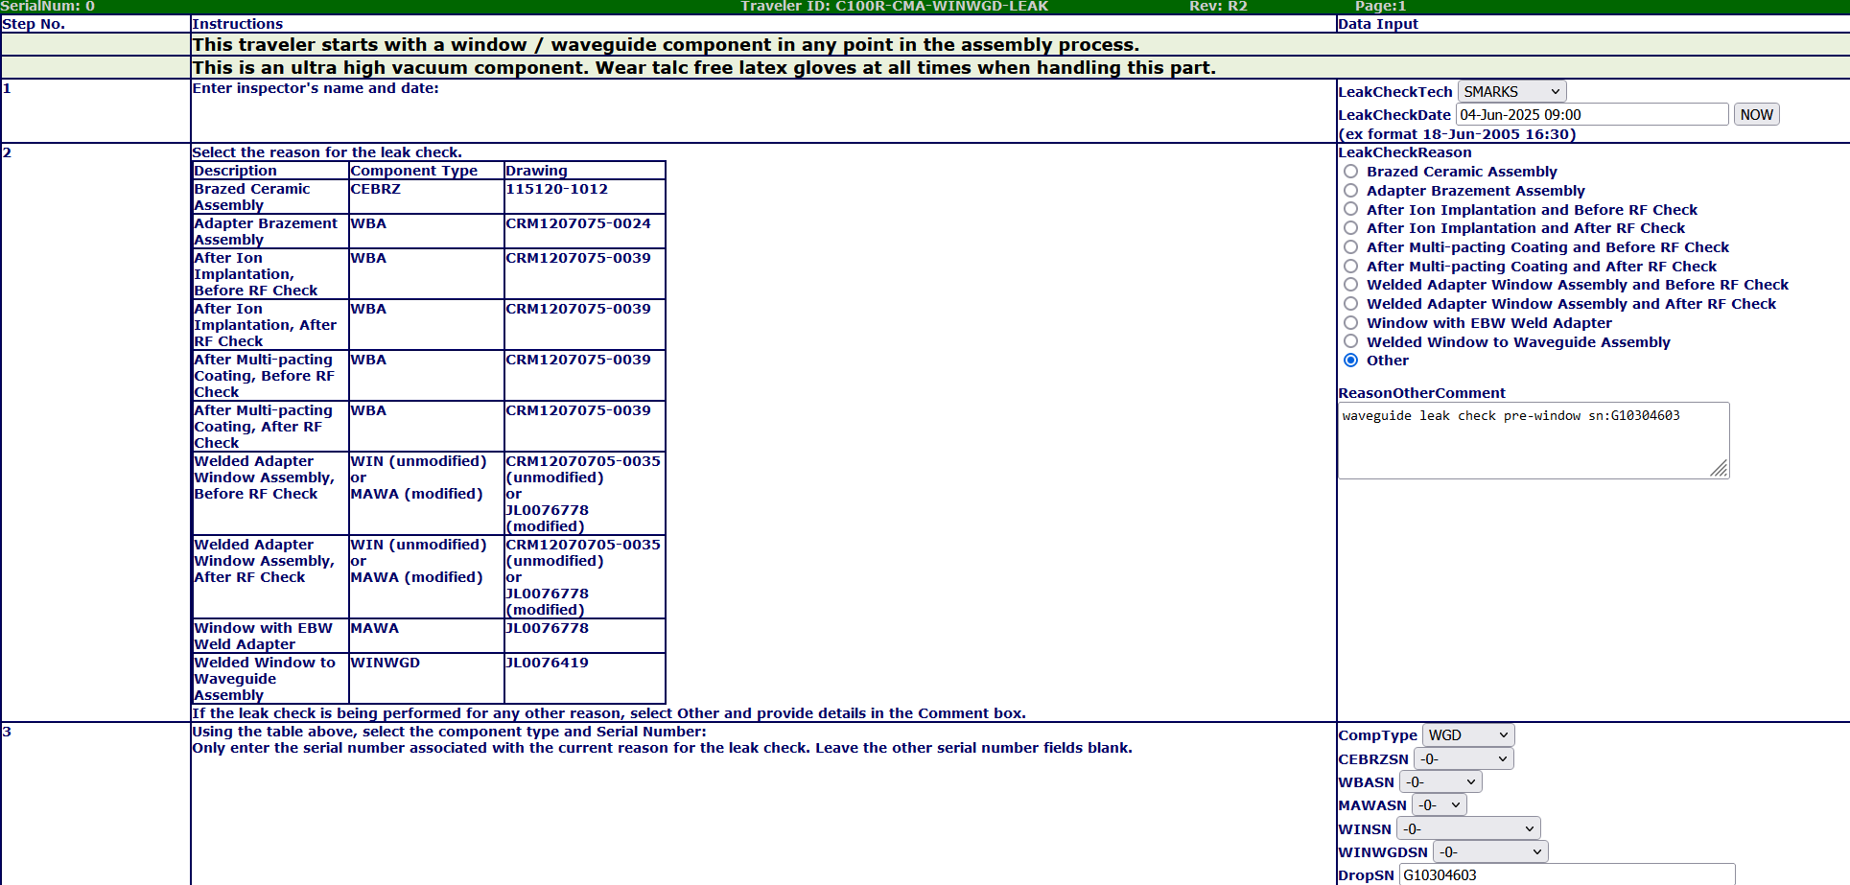The image size is (1850, 885).
Task: Click the ReasonOtherComment textarea resize handle
Action: coord(1720,469)
